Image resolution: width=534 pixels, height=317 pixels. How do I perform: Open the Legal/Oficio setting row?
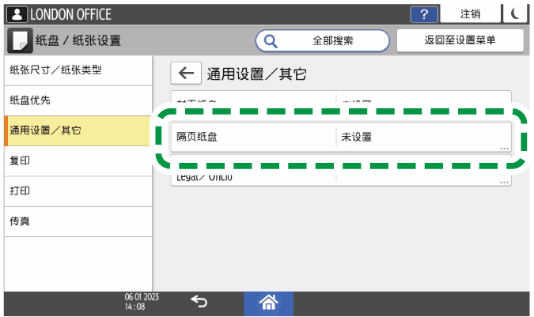pos(341,178)
